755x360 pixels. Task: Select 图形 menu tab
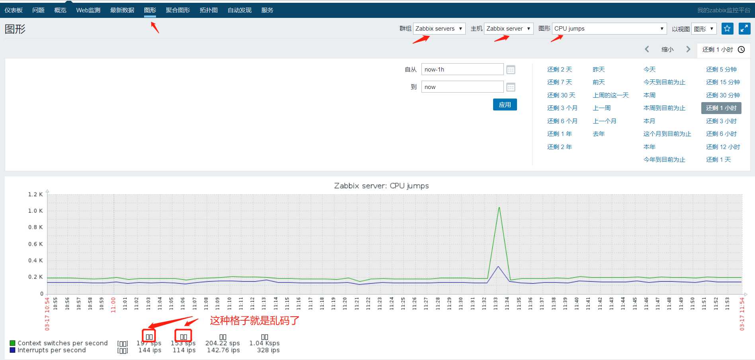pyautogui.click(x=150, y=10)
